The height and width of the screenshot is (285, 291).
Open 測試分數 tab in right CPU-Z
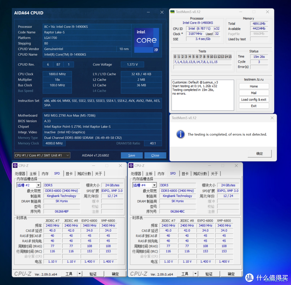tap(200, 174)
